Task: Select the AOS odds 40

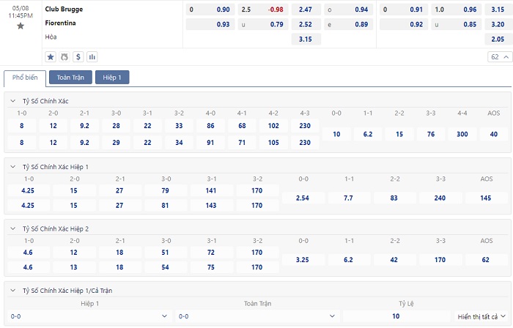Action: [493, 134]
